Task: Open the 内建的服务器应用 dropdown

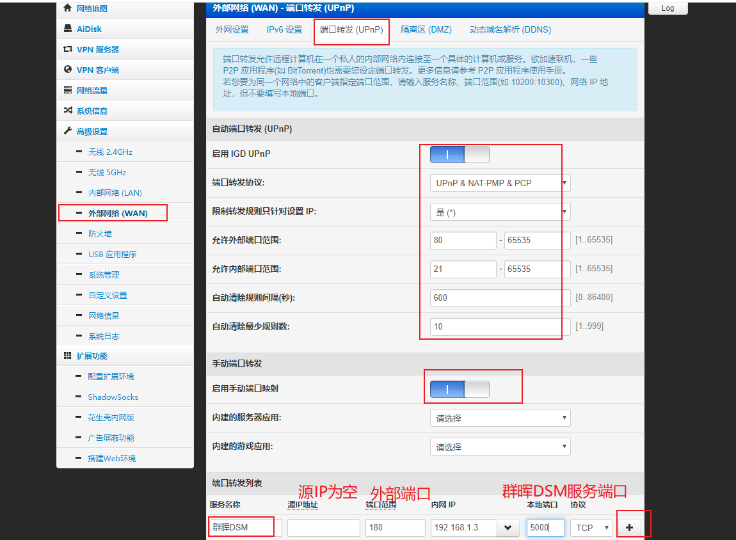Action: pyautogui.click(x=499, y=417)
